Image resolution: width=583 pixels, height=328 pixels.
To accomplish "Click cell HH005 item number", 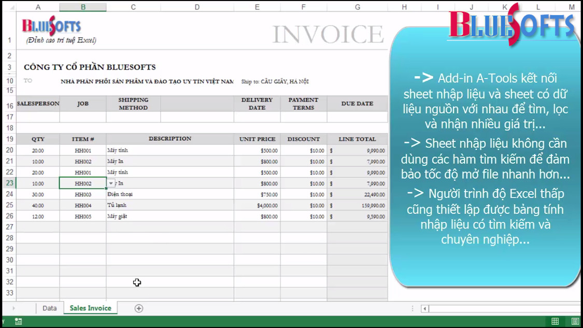I will pyautogui.click(x=83, y=217).
